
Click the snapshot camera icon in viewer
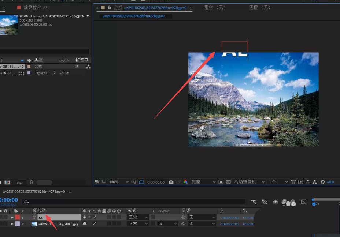tap(171, 182)
